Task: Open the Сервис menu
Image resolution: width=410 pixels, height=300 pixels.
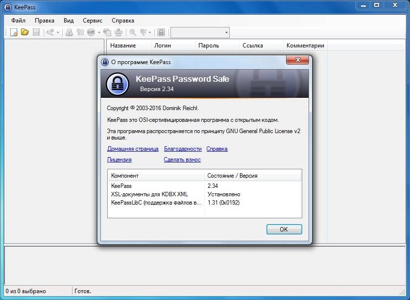Action: 93,21
